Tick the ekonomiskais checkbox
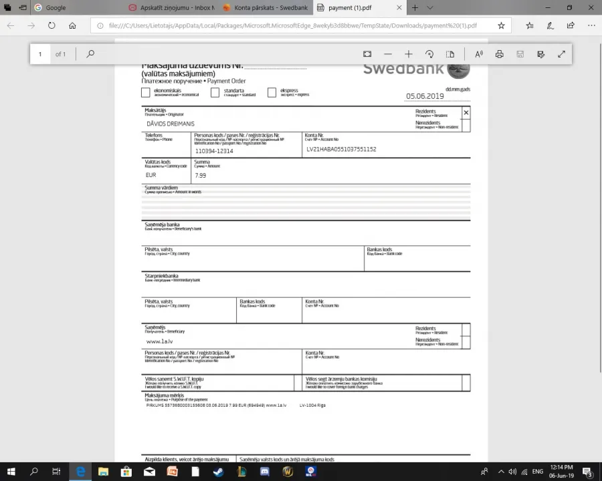Image resolution: width=602 pixels, height=481 pixels. coord(146,92)
